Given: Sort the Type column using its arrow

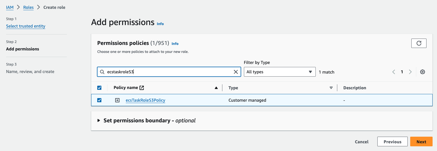Looking at the screenshot, I should click(331, 88).
